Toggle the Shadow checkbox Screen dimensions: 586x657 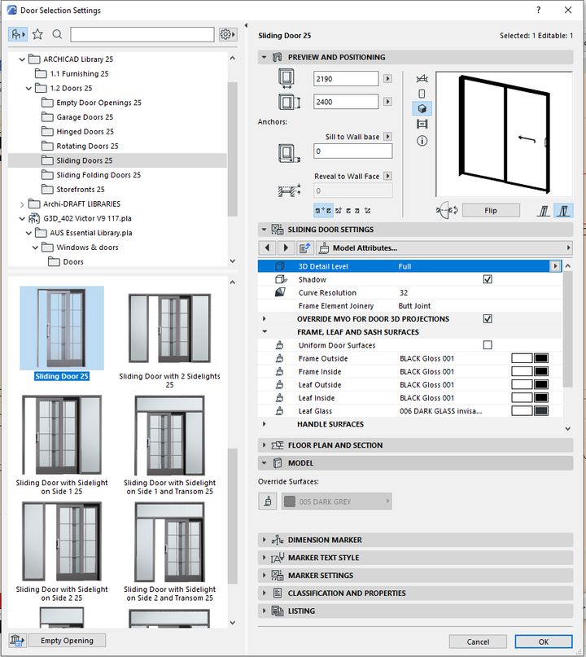[x=488, y=279]
